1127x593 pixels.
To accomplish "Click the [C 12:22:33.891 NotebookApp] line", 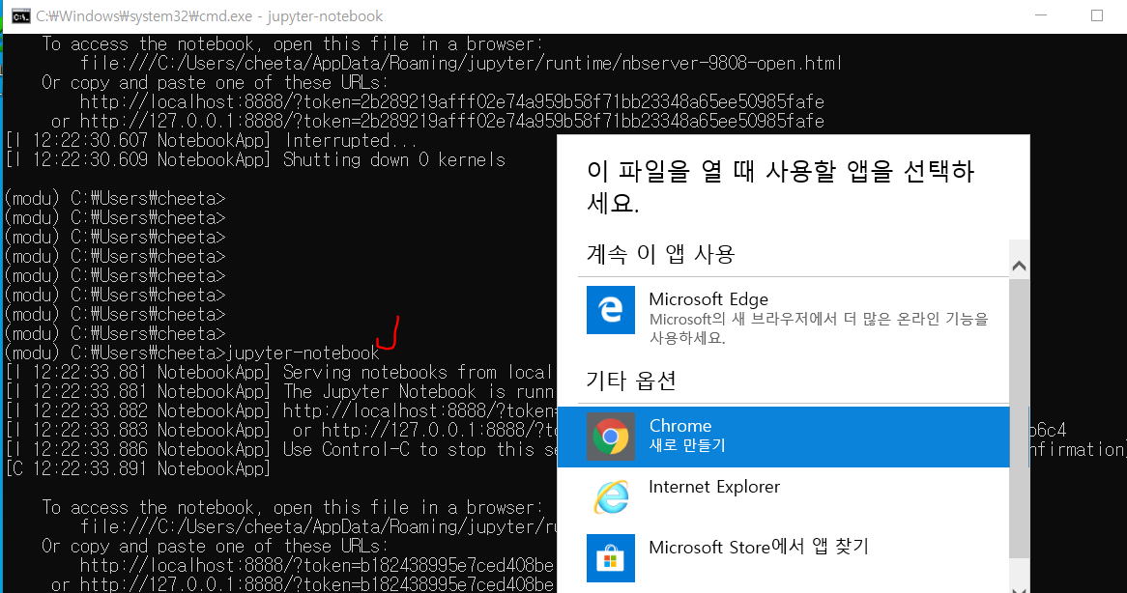I will click(138, 469).
